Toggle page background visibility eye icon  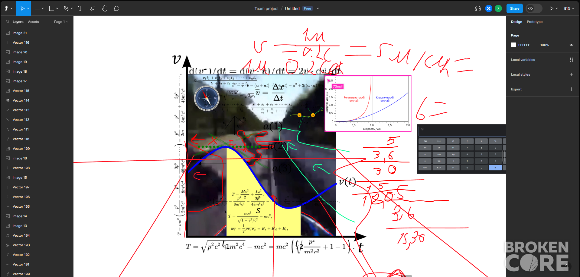[572, 45]
